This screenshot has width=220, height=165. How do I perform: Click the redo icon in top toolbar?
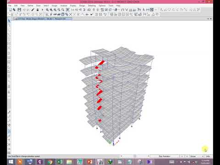[28, 10]
